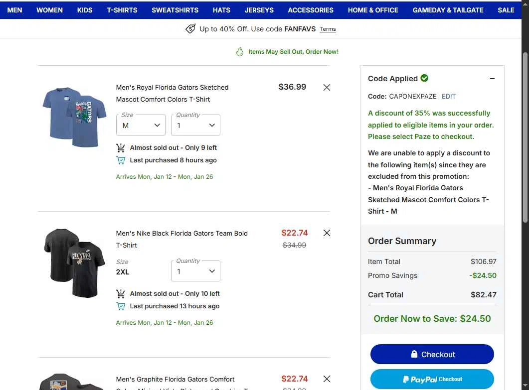This screenshot has height=390, width=529.
Task: Click the blue Sketched Mascot T-Shirt thumbnail
Action: click(75, 117)
